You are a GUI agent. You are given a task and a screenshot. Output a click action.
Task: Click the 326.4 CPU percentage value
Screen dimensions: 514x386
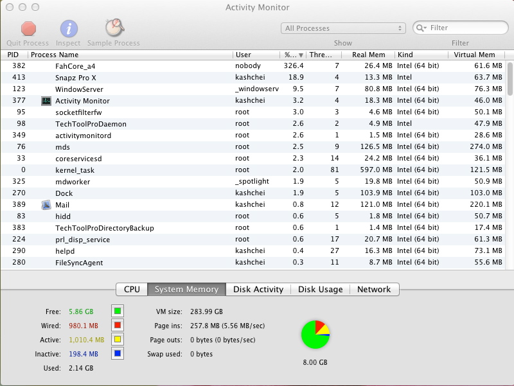click(x=294, y=66)
